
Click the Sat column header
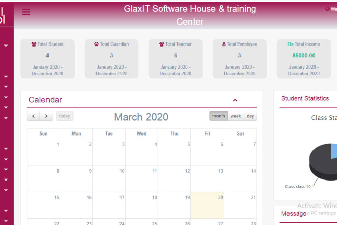pyautogui.click(x=240, y=133)
